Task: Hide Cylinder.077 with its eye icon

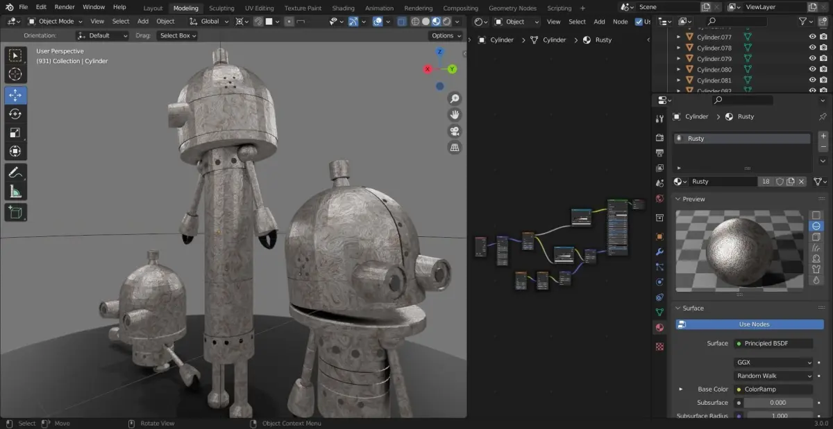Action: coord(812,37)
